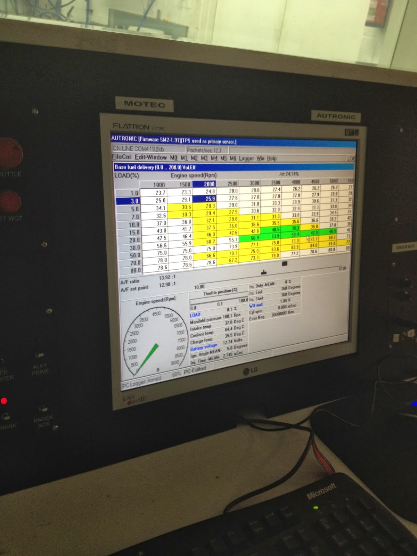This screenshot has height=556, width=417.
Task: Click the selected blue cell 25.9
Action: (x=205, y=199)
